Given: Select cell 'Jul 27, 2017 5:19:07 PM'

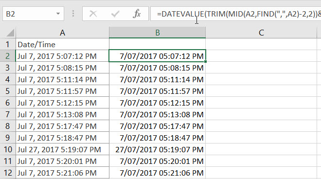Looking at the screenshot, I should pyautogui.click(x=62, y=149).
